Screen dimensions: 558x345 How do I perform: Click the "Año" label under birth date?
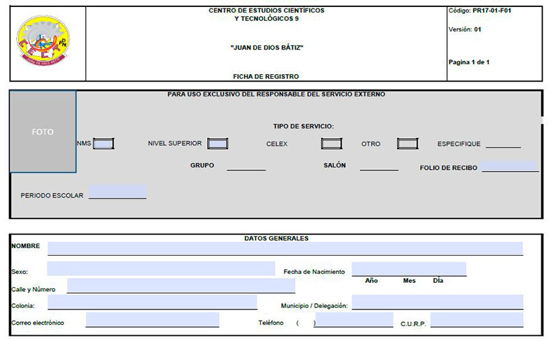[371, 281]
